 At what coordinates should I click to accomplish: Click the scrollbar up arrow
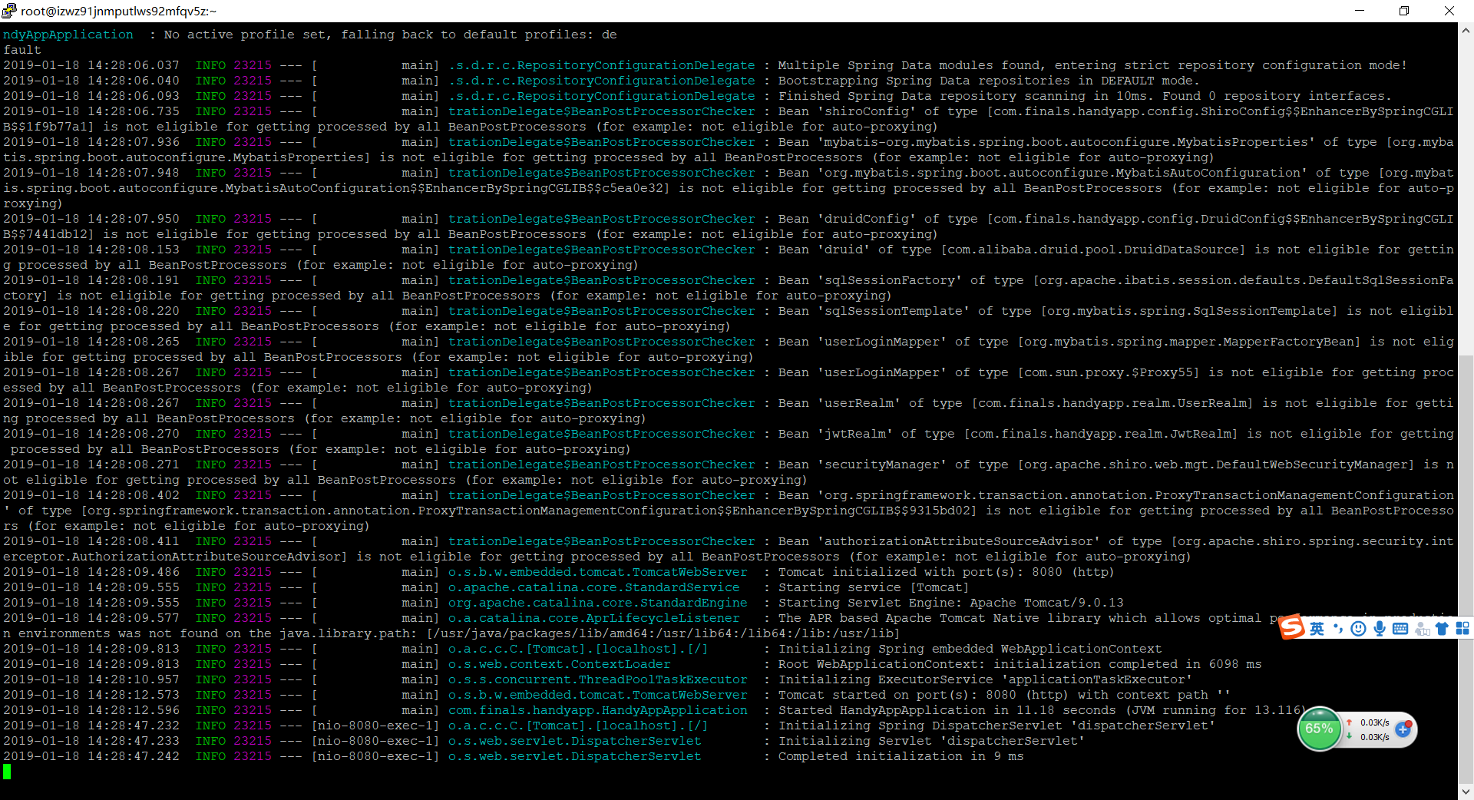(x=1466, y=31)
